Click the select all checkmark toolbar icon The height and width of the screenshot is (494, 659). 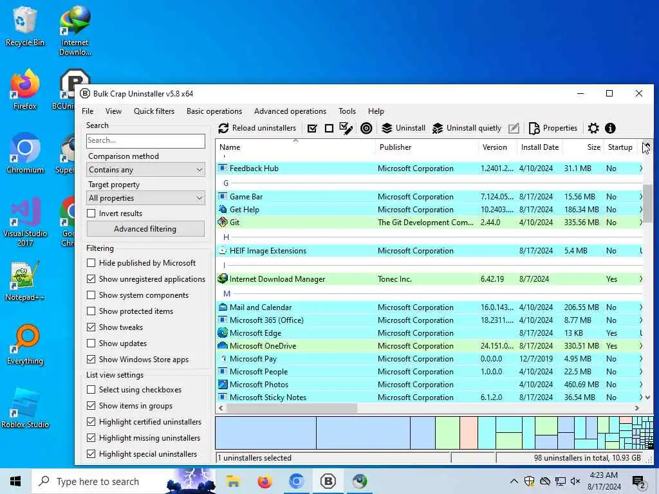[x=312, y=129]
